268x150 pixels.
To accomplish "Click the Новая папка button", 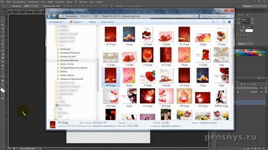I will click(107, 22).
